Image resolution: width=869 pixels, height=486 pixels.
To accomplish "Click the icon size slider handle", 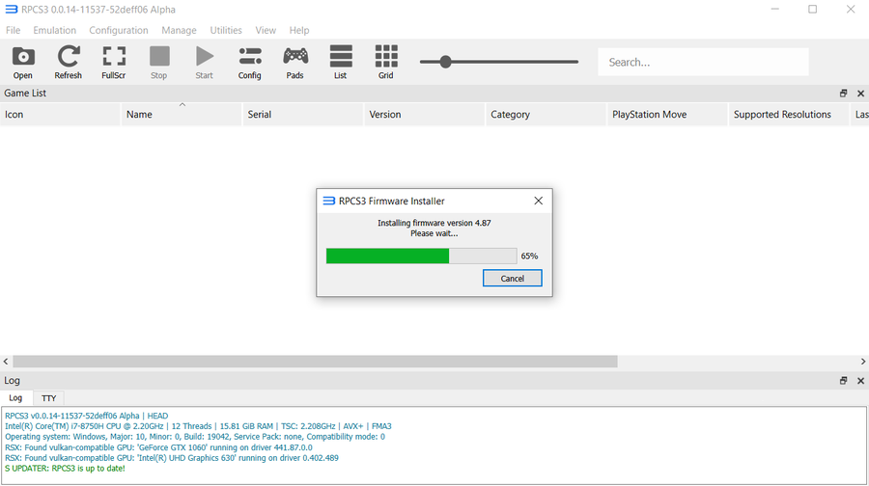I will [x=445, y=62].
